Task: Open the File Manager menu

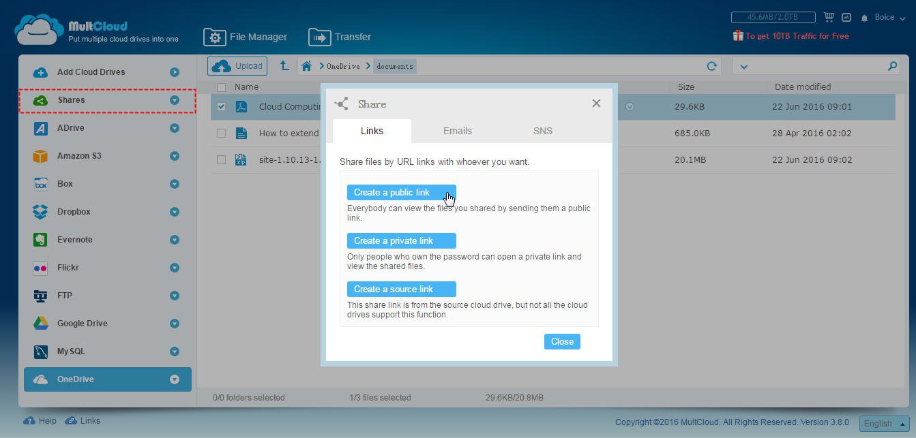Action: coord(246,37)
